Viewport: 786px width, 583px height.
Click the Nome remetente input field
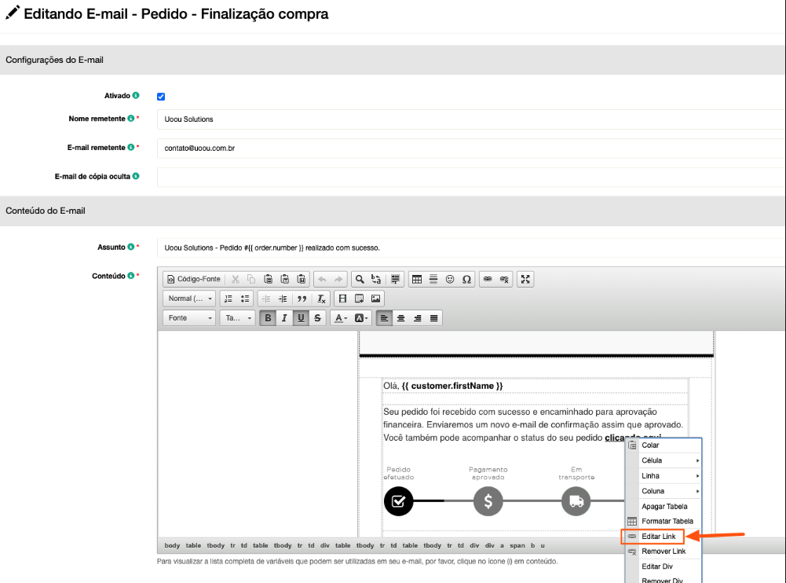471,119
